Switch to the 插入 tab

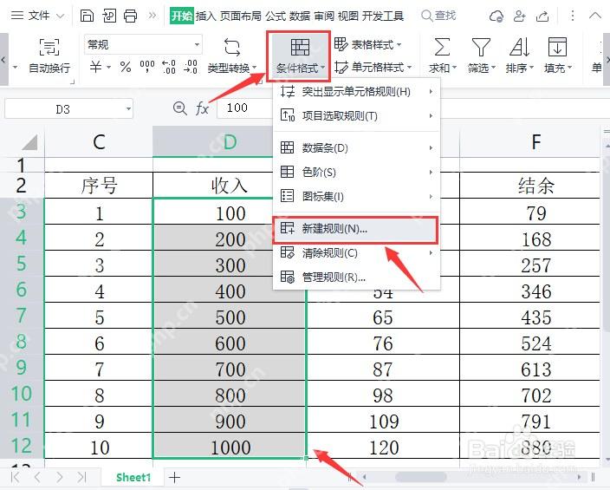pyautogui.click(x=206, y=16)
